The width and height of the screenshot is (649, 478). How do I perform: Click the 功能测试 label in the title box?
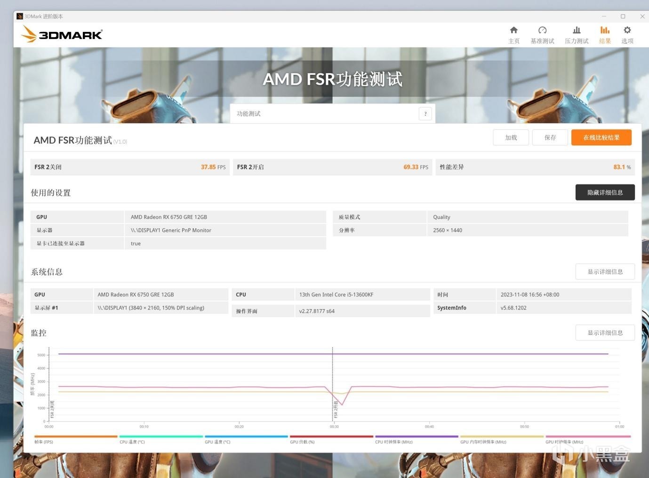click(248, 114)
